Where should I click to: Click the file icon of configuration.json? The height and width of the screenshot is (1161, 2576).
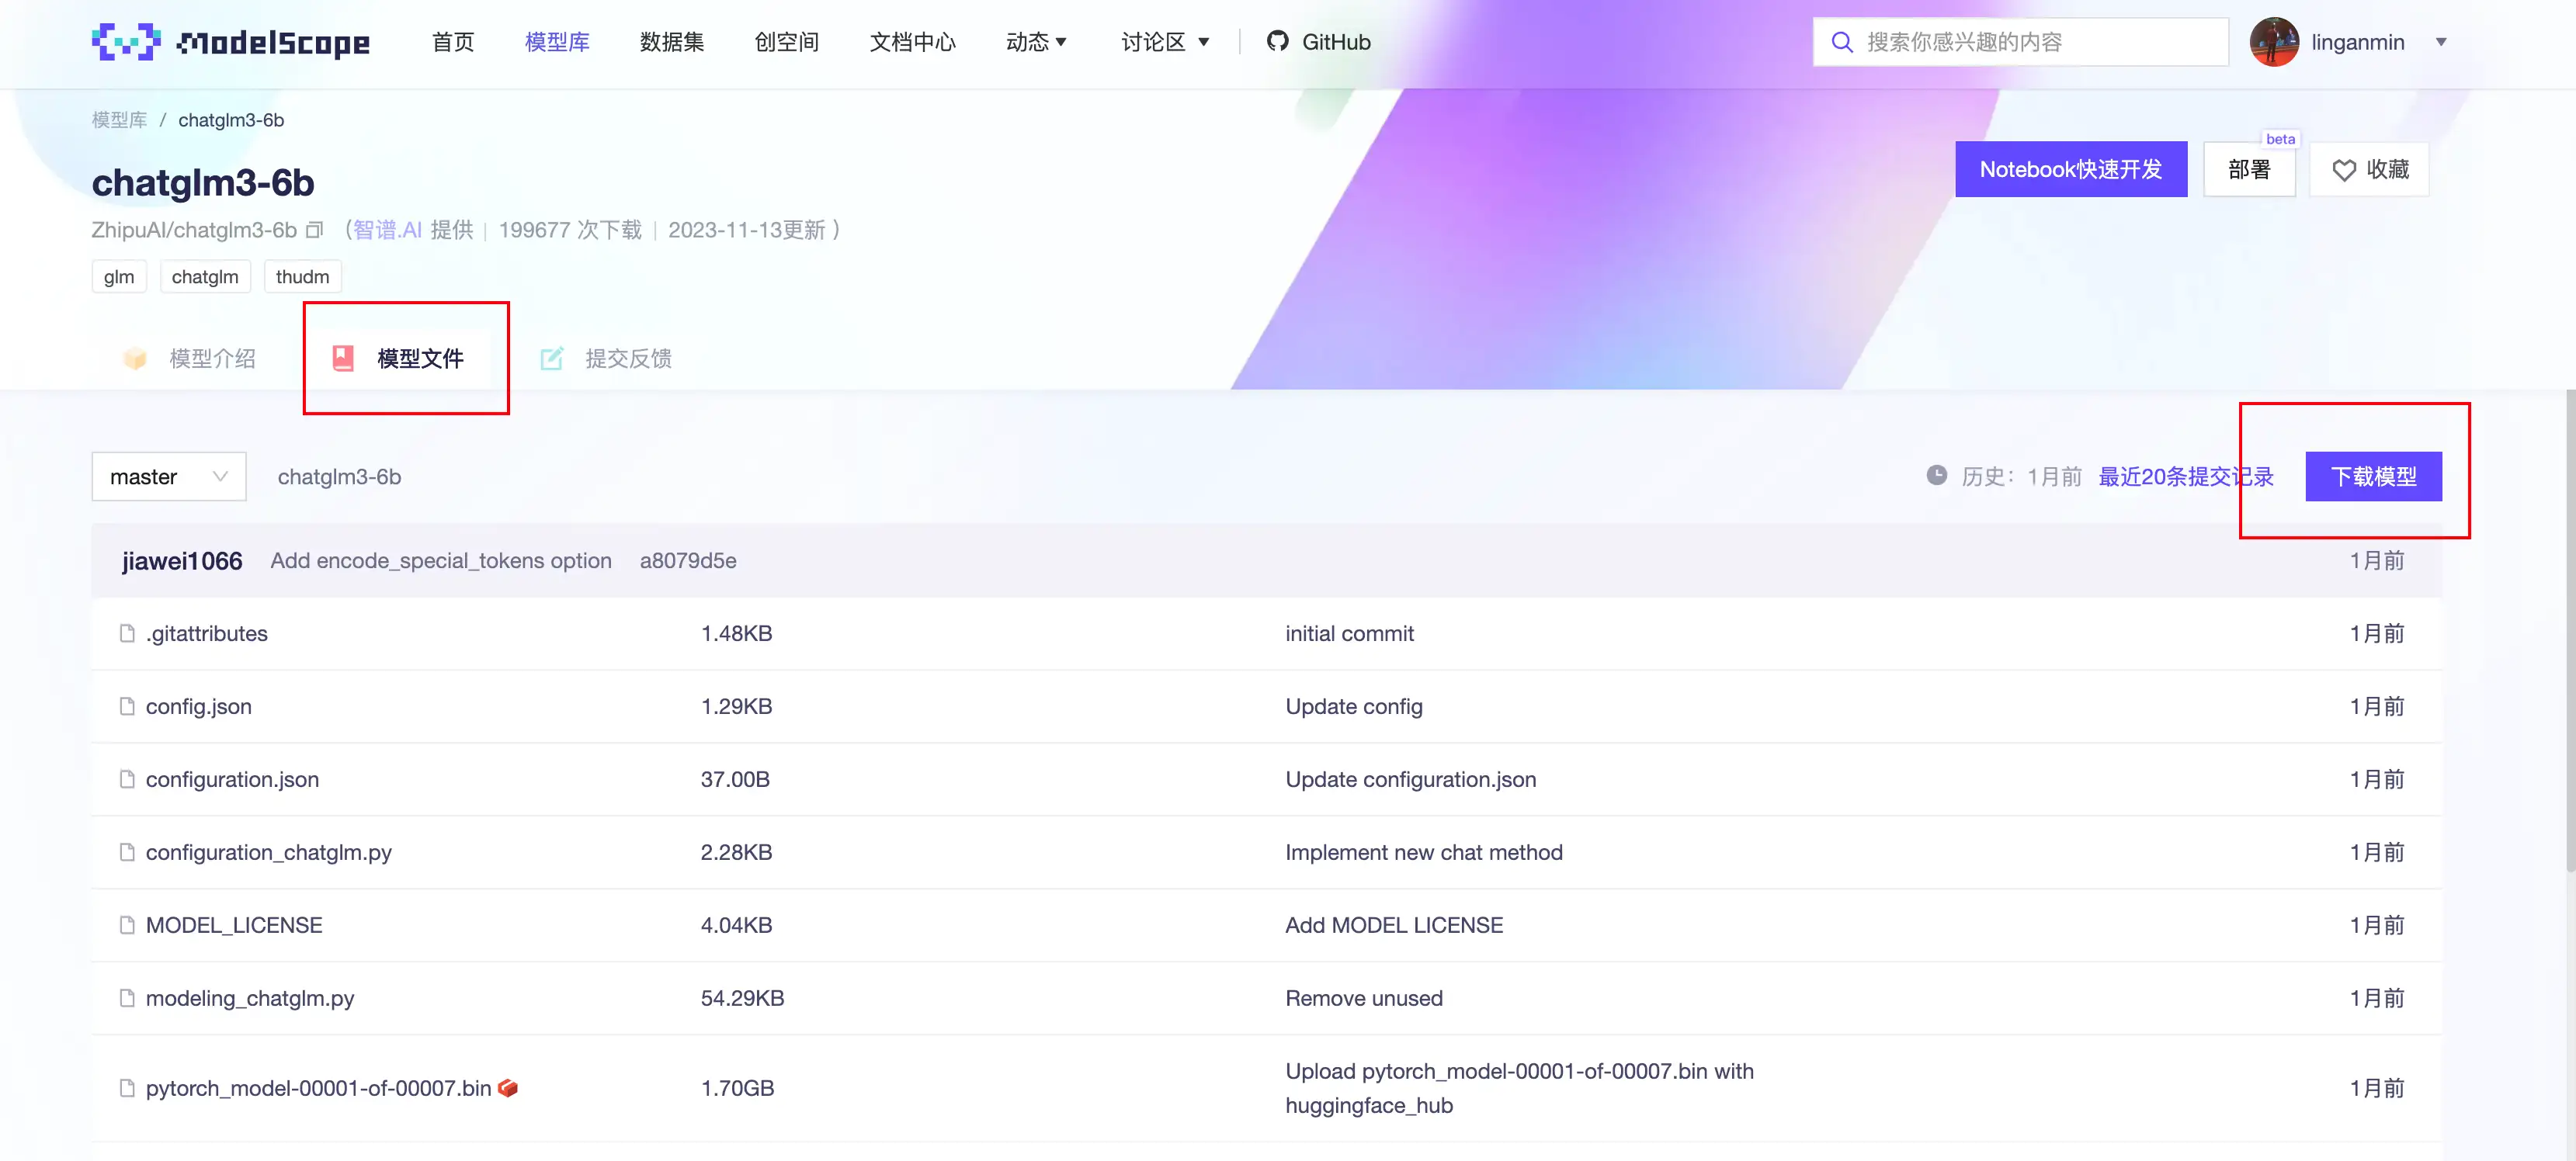[127, 779]
